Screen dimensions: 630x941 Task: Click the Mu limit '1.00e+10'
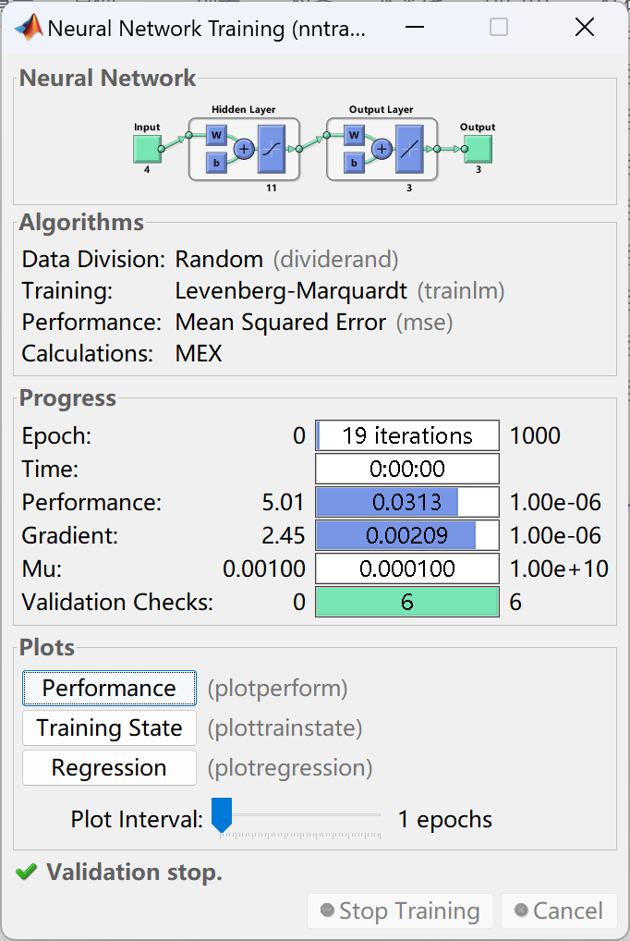[x=559, y=568]
